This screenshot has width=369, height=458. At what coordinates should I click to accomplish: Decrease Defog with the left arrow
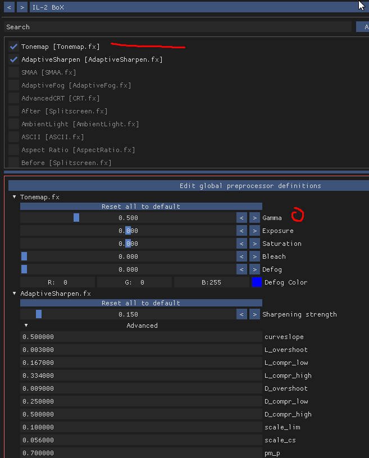click(242, 269)
